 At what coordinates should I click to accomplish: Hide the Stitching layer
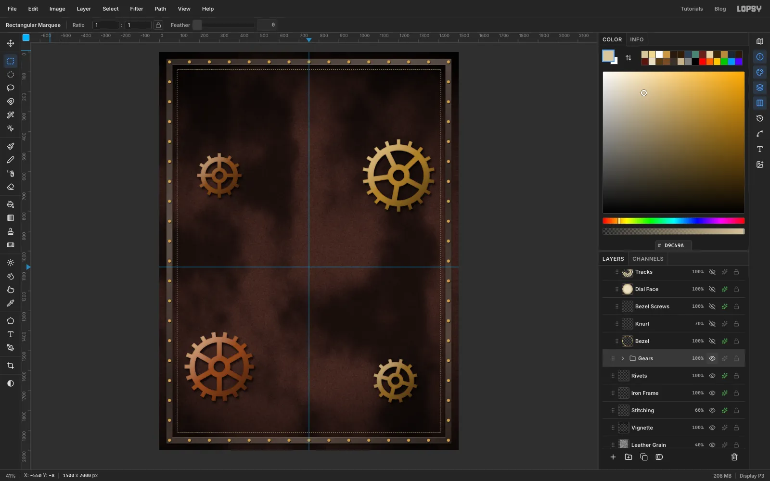pyautogui.click(x=712, y=410)
